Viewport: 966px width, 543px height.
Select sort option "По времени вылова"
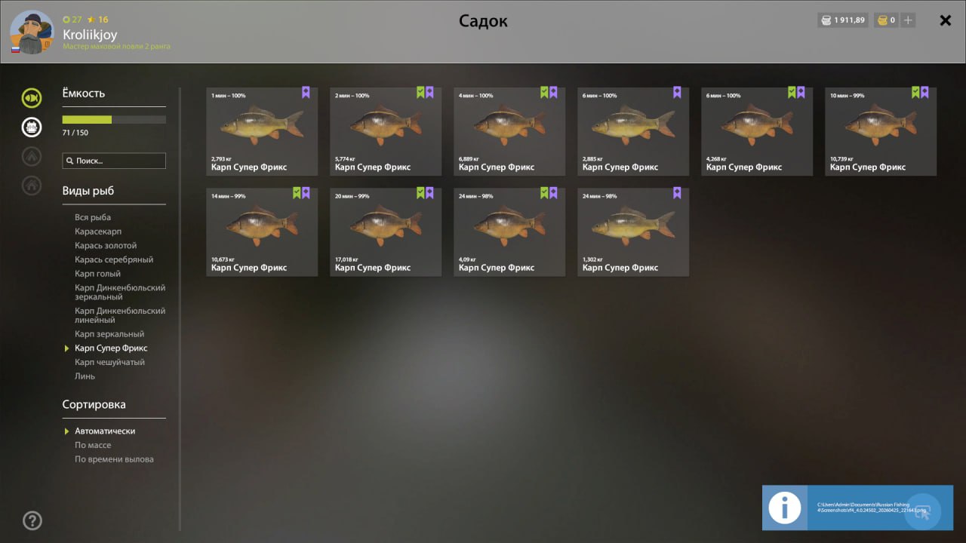point(114,459)
